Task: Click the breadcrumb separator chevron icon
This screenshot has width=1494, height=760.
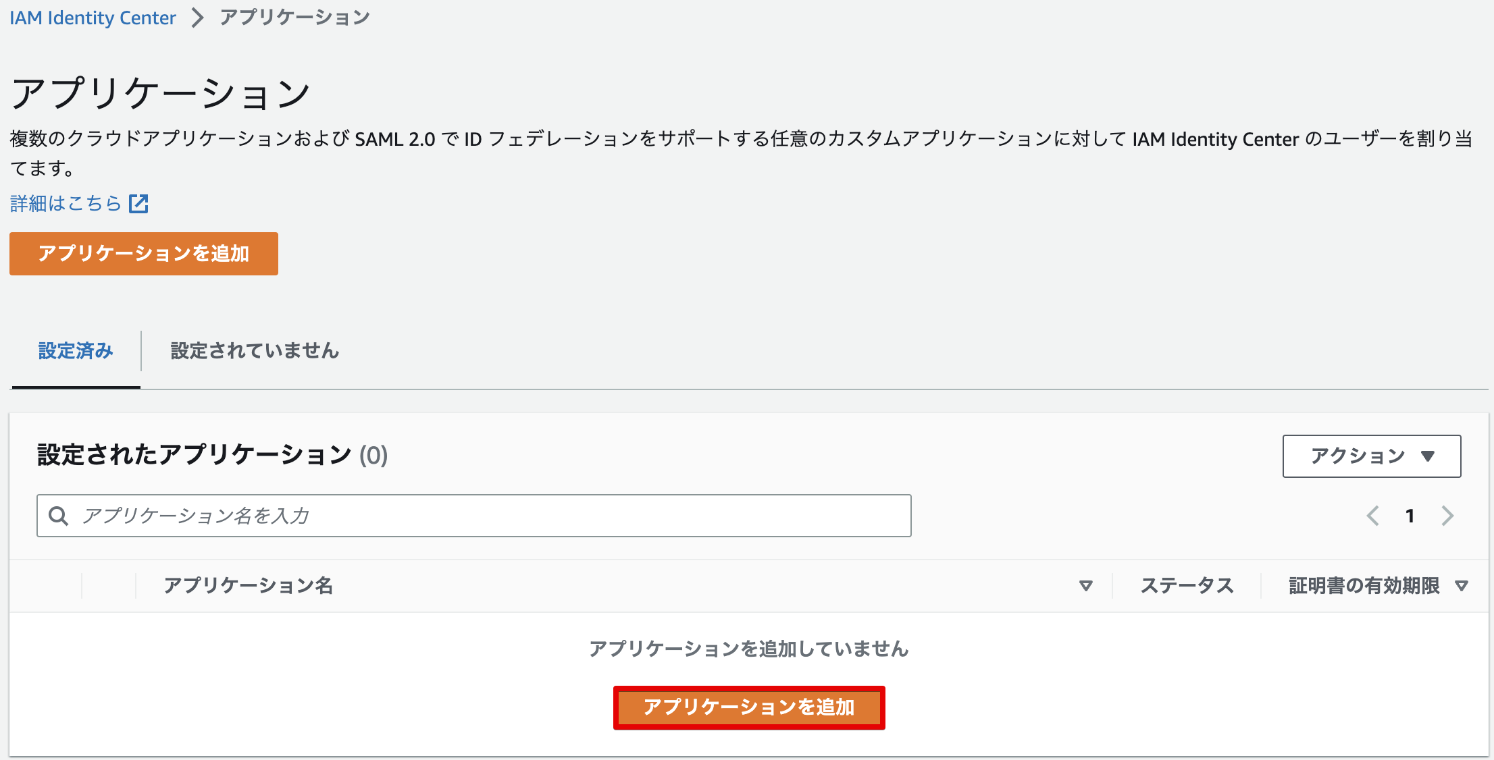Action: coord(197,18)
